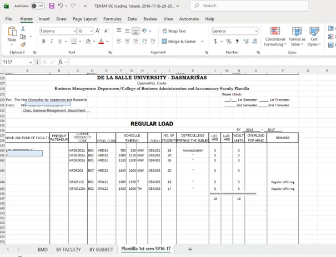
Task: Switch to BY SUBJECT sheet tab
Action: point(101,250)
